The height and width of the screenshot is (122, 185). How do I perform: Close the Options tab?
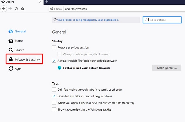click(x=40, y=2)
